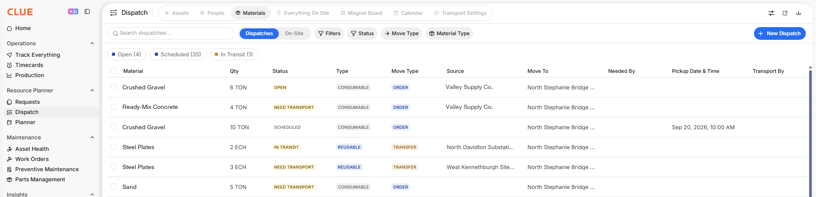Click the IN TRANSIT status badge

[x=286, y=147]
